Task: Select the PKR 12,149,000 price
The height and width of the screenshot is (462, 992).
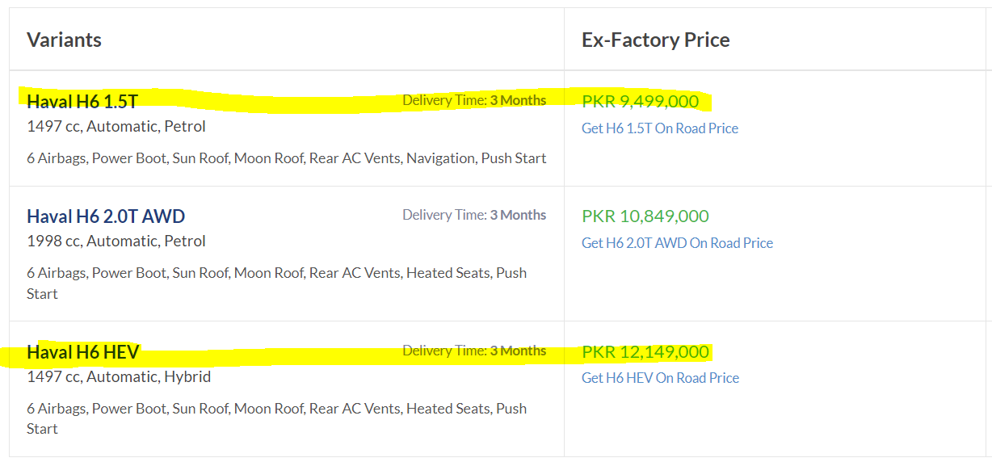Action: 645,352
